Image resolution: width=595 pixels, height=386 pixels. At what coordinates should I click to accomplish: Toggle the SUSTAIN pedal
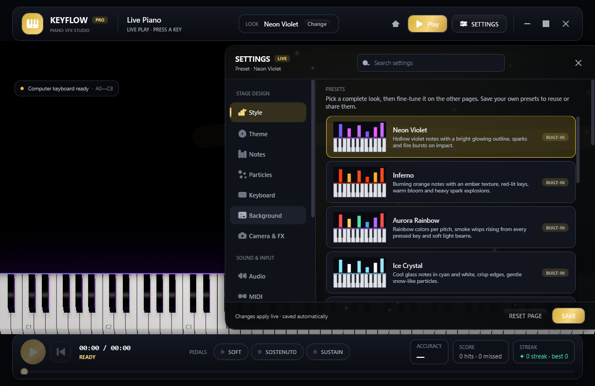[x=328, y=352]
